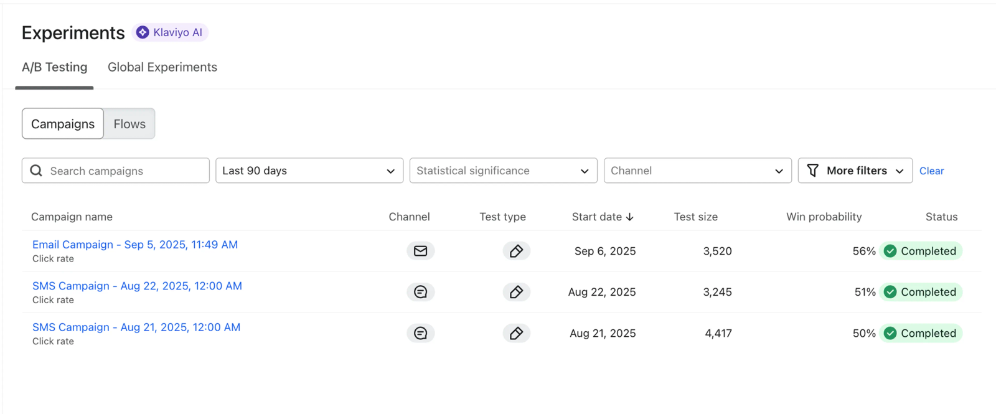Click the Aug 22, 2025 start date cell
The image size is (996, 414).
click(602, 292)
